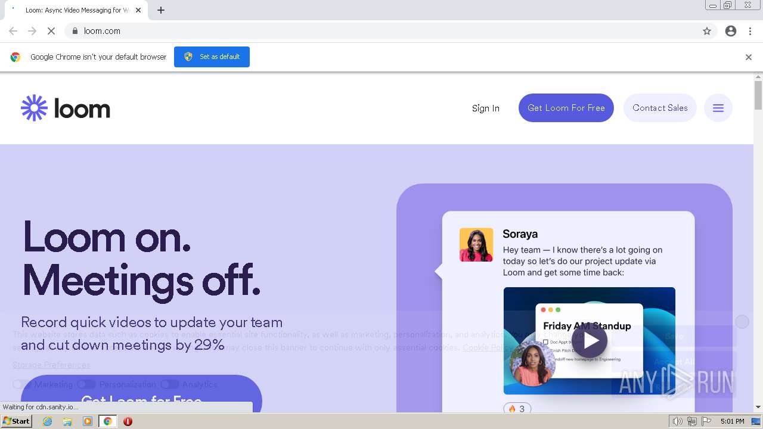
Task: Click the red Opera taskbar icon
Action: pyautogui.click(x=128, y=421)
